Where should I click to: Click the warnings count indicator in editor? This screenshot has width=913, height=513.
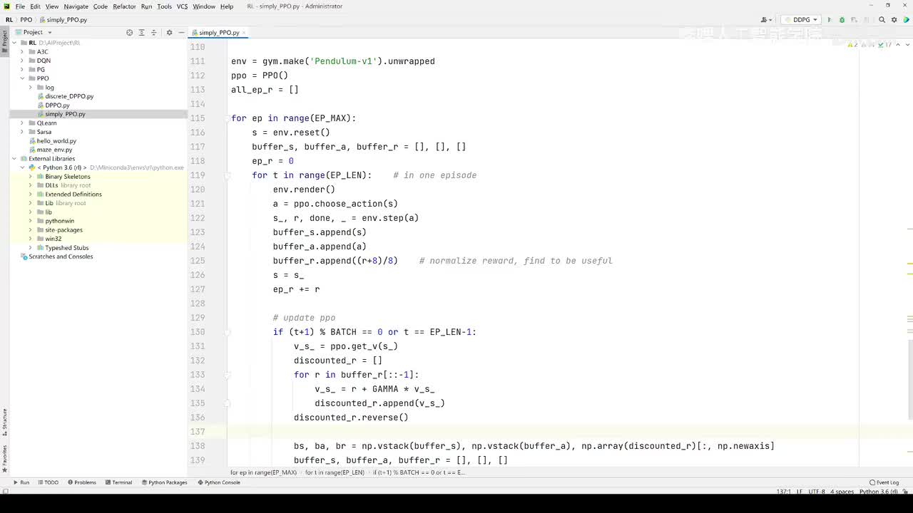tap(852, 44)
